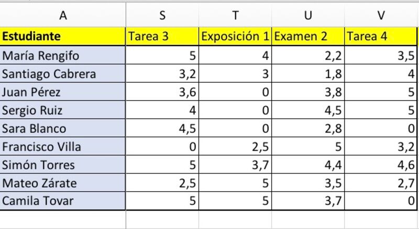Select María Rengifo's Tarea 4 score
The image size is (419, 229).
[381, 56]
